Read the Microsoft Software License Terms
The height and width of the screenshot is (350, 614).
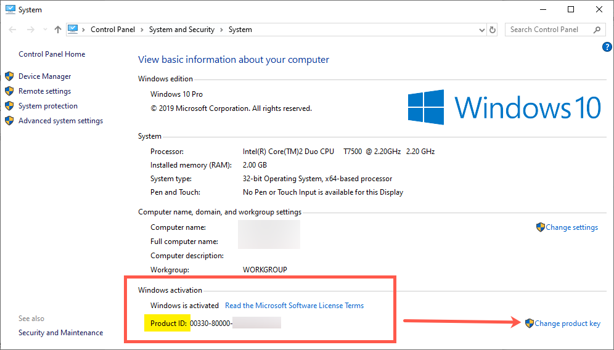coord(294,306)
